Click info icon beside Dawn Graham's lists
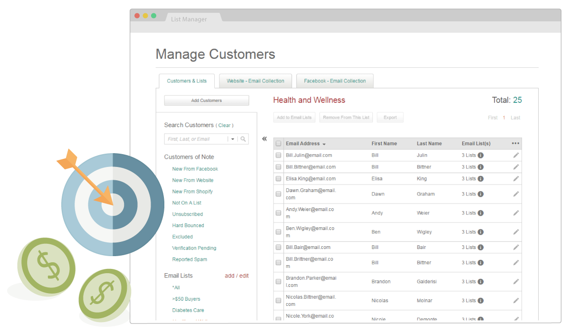 pyautogui.click(x=481, y=194)
